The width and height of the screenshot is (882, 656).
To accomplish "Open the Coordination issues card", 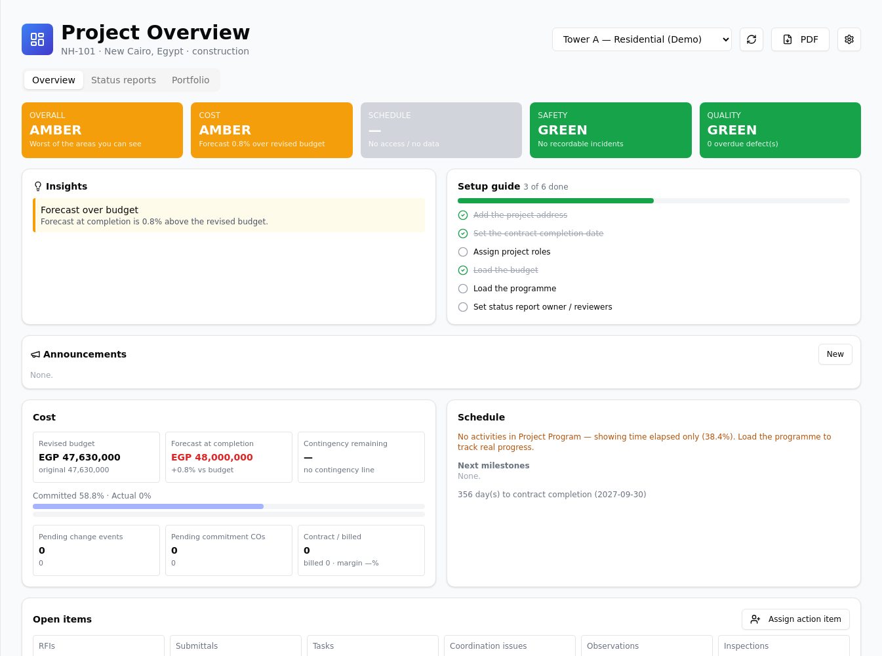I will [x=510, y=646].
